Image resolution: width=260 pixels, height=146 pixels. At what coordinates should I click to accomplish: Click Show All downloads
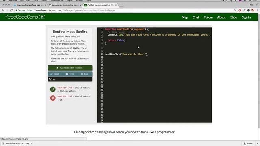[248, 144]
